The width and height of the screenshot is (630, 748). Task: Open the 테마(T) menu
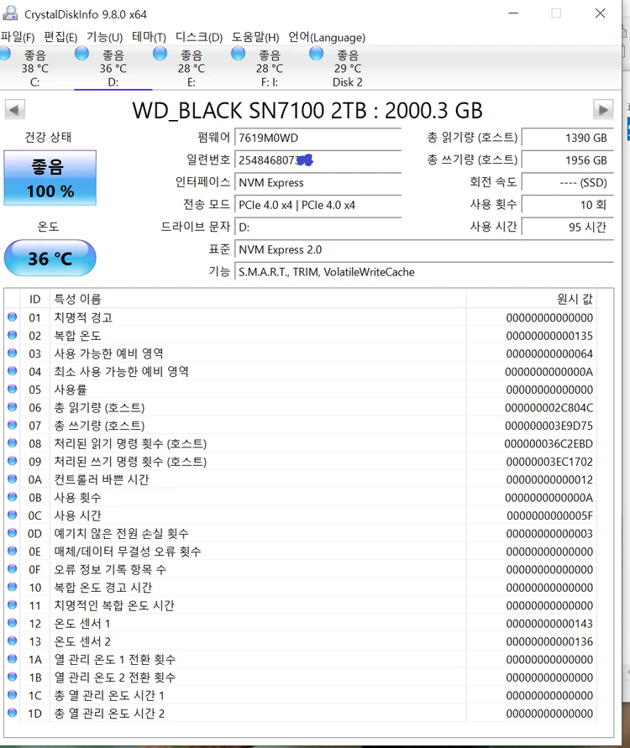point(149,37)
